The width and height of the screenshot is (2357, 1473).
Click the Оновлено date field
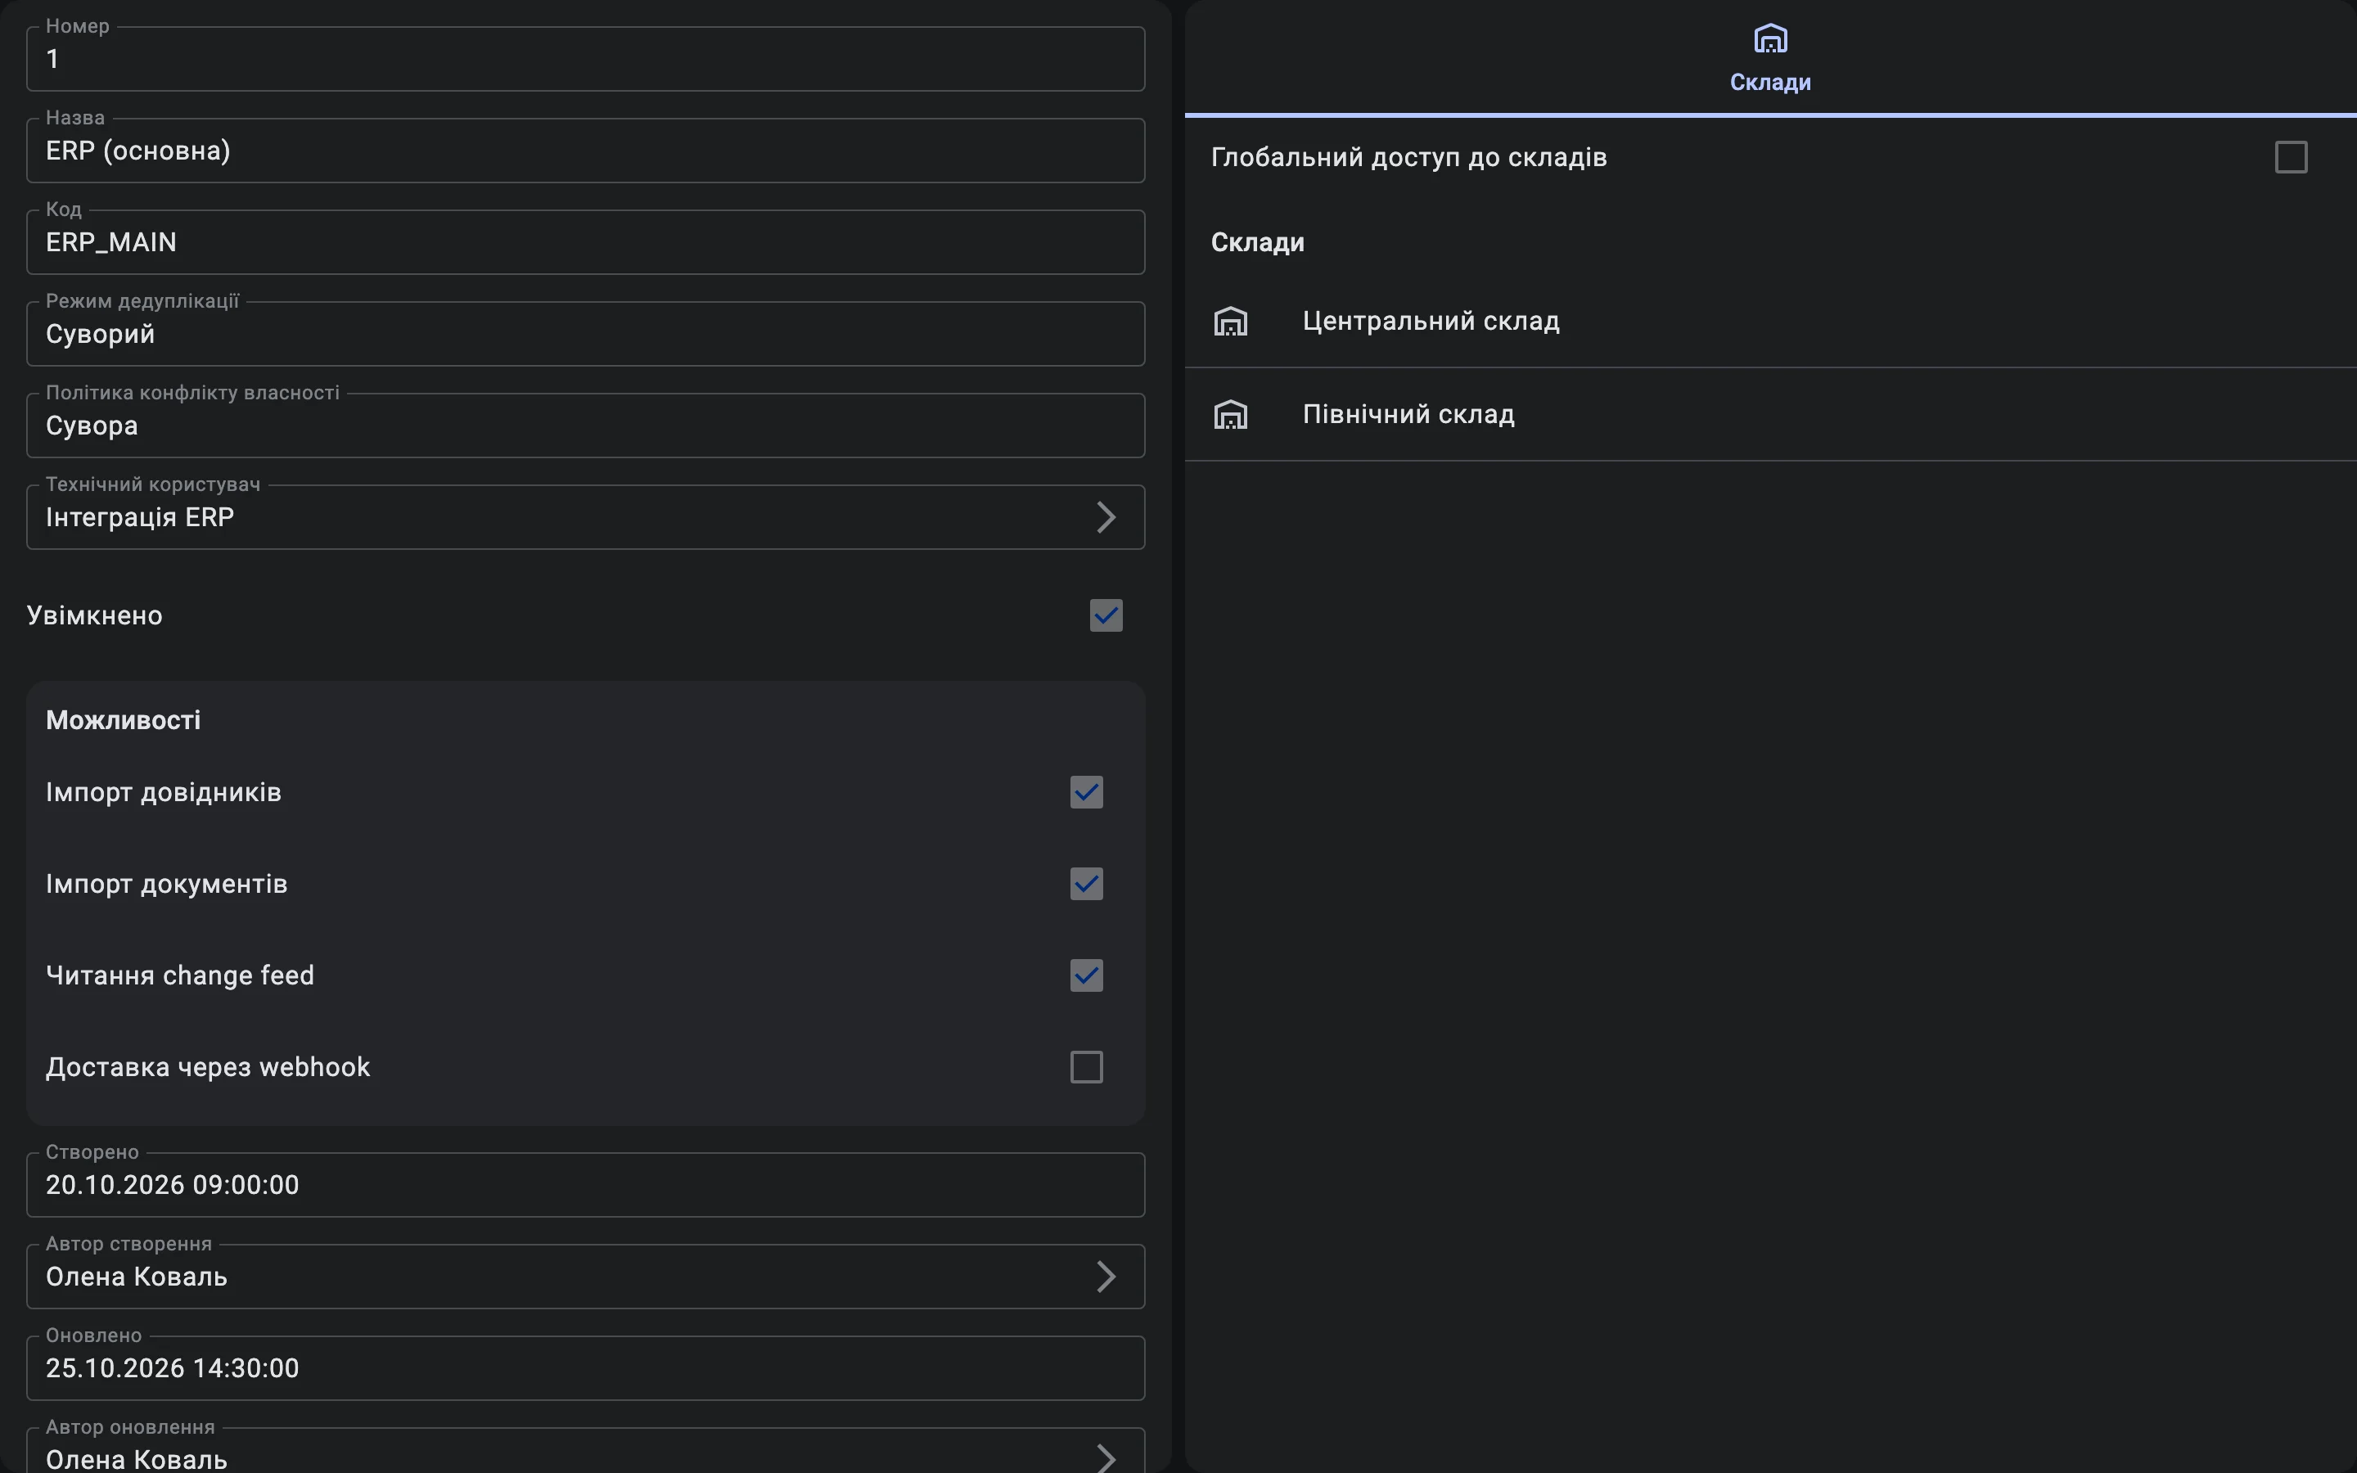[x=585, y=1369]
